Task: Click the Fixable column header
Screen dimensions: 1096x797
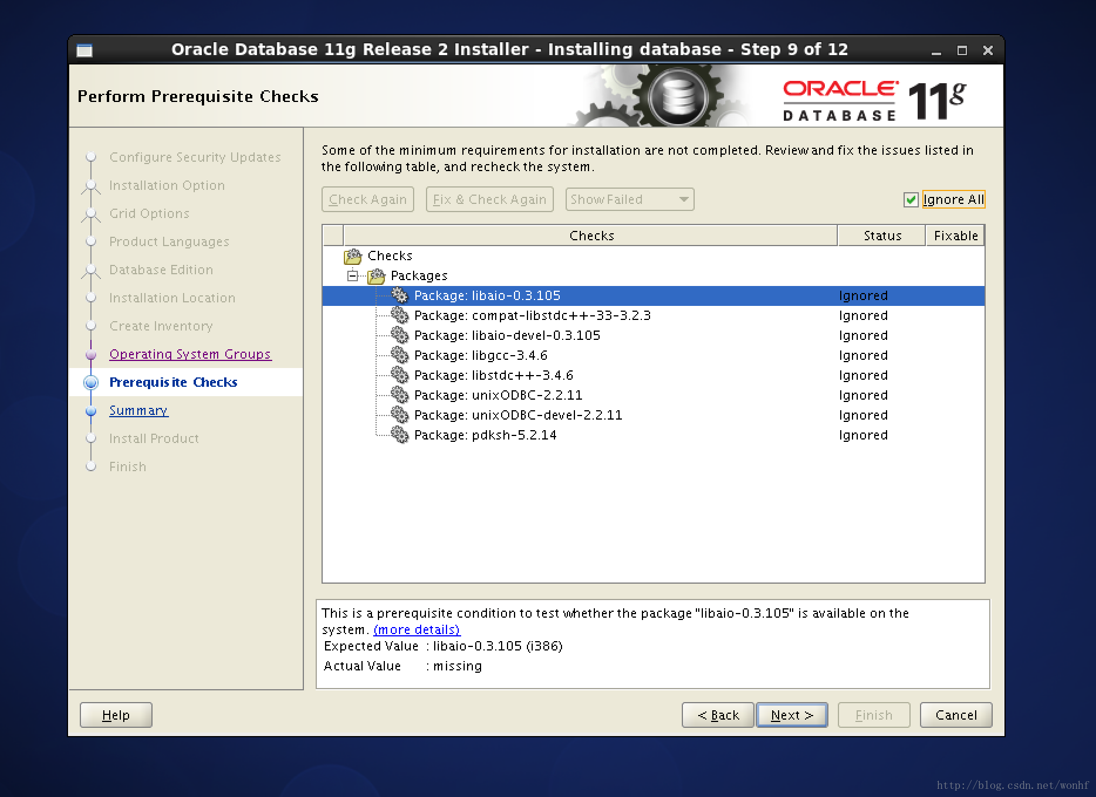Action: [x=955, y=236]
